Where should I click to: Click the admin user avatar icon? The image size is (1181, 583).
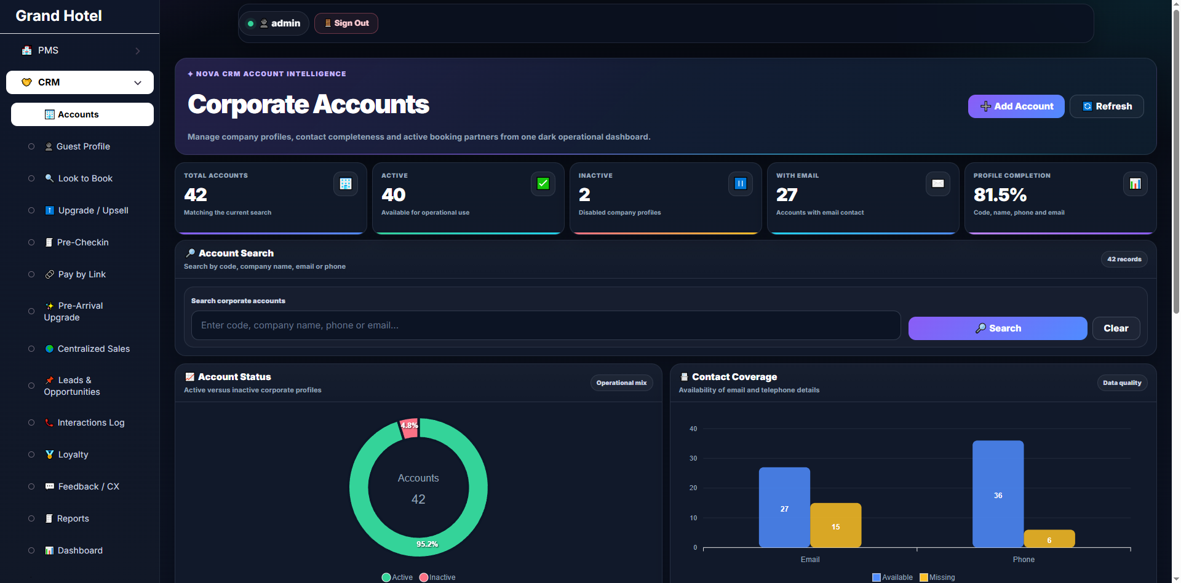(264, 23)
